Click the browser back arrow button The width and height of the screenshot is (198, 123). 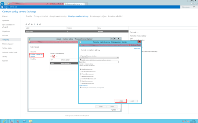[2, 4]
